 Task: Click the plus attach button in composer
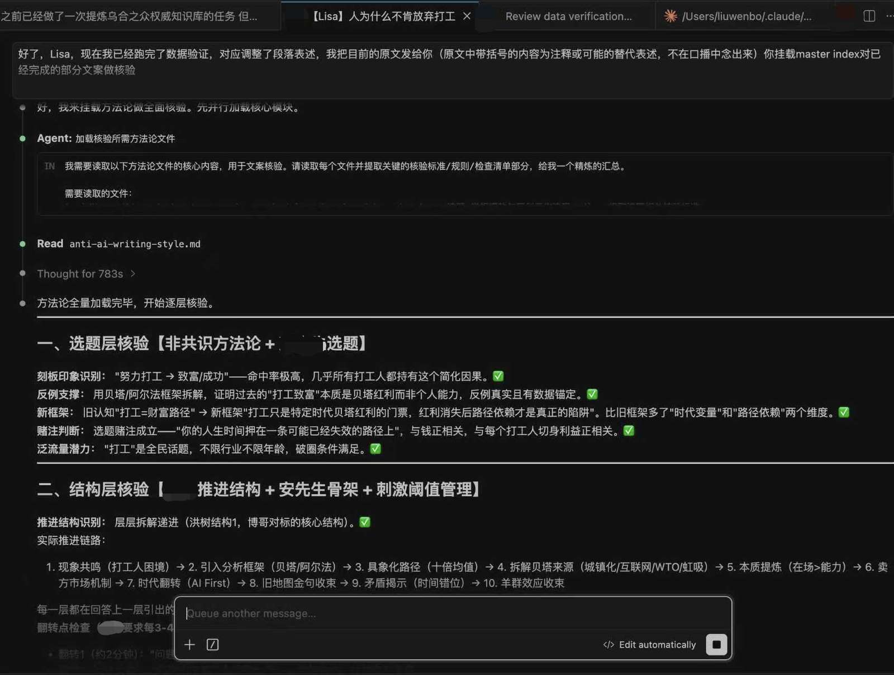pyautogui.click(x=190, y=645)
